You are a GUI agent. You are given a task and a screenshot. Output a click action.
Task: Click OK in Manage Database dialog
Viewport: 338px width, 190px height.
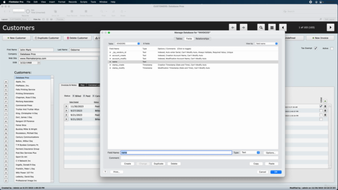point(276,172)
